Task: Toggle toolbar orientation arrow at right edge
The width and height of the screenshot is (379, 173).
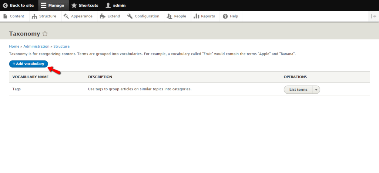Action: point(374,16)
